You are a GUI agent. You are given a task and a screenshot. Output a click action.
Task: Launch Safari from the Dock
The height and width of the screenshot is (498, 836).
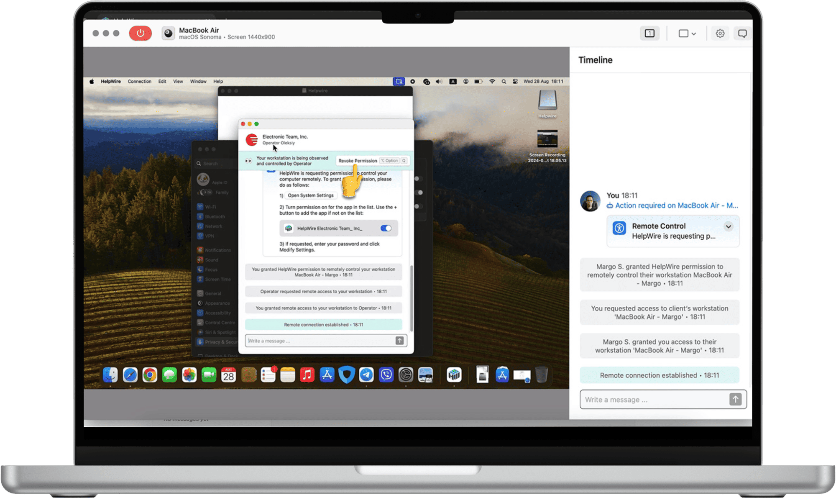click(x=130, y=375)
